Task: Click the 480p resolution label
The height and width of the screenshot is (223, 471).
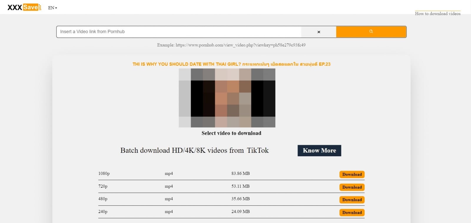Action: [103, 199]
